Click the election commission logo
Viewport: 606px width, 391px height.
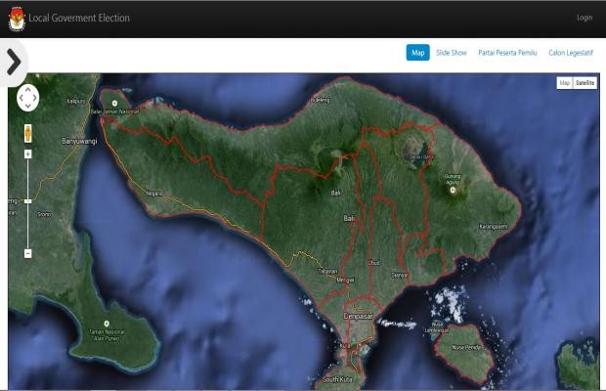coord(16,19)
